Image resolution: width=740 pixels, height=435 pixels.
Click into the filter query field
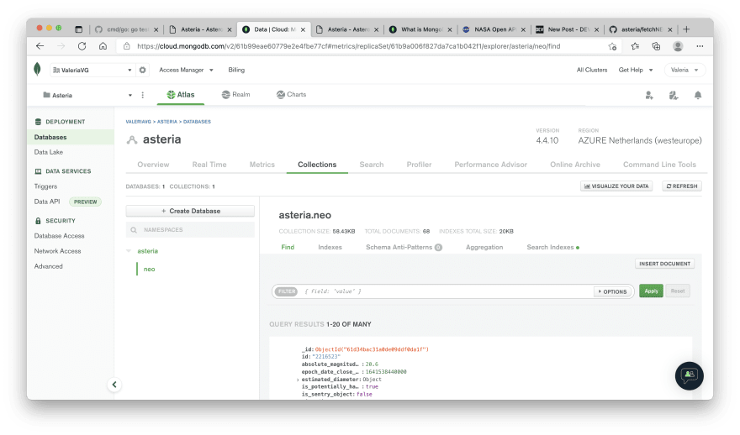click(x=446, y=291)
